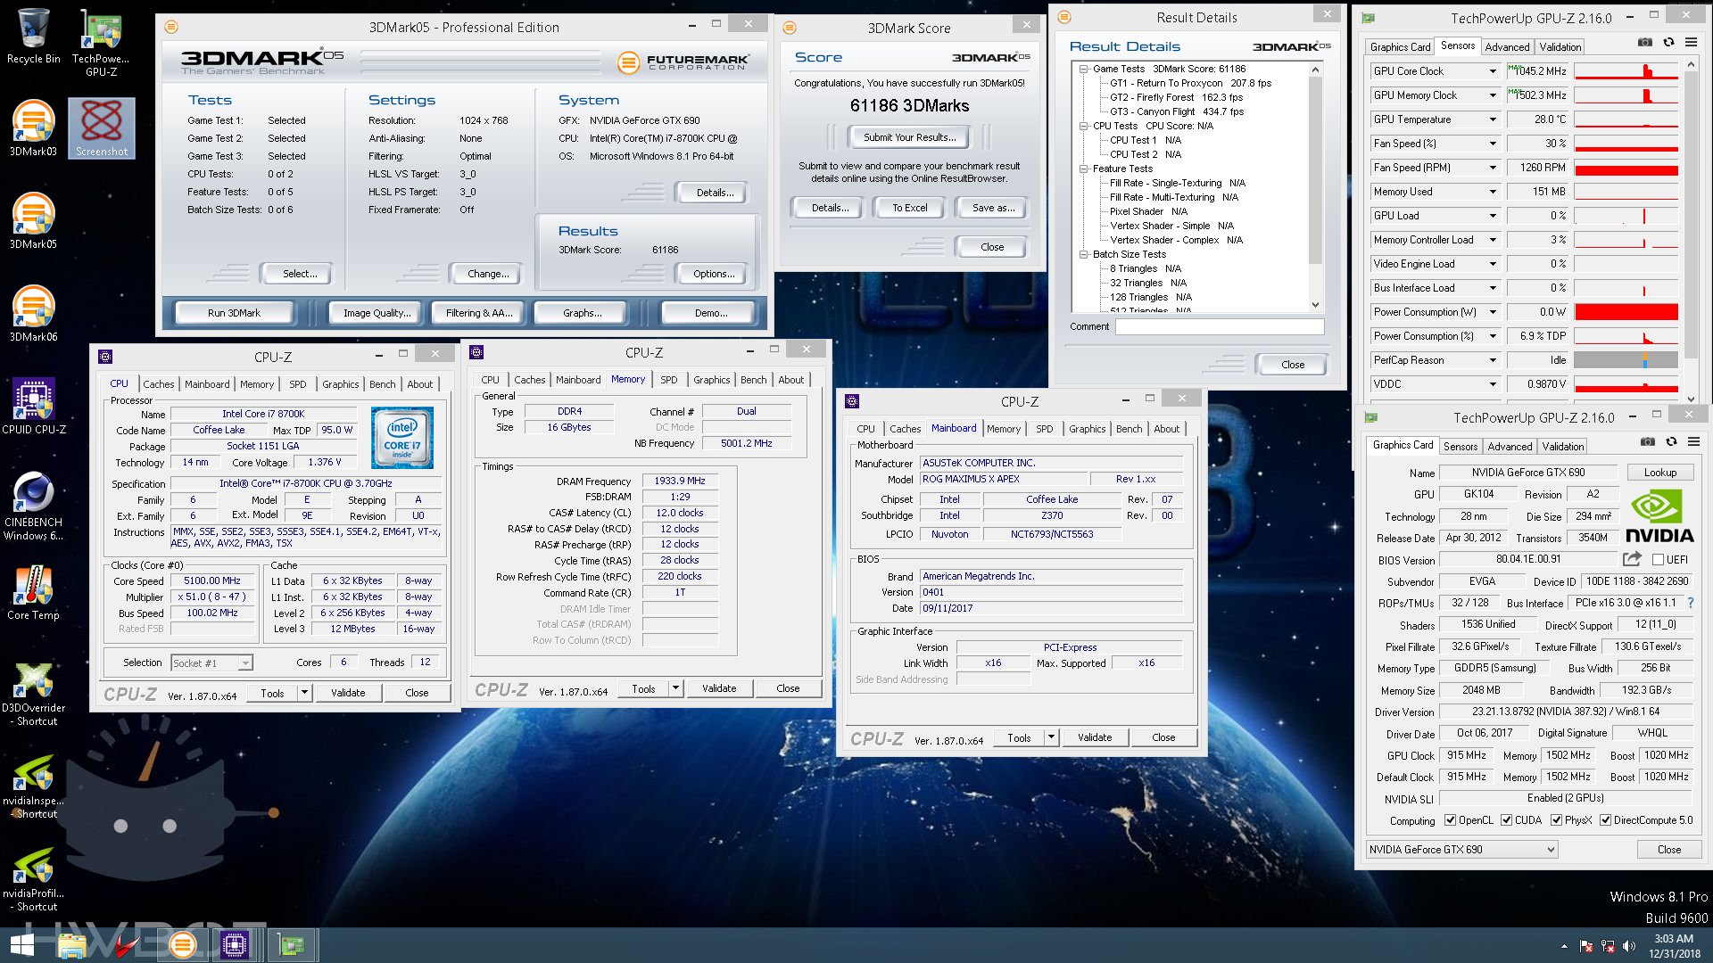Launch 3DMark06 desktop icon
Screen dimensions: 1713x963
click(34, 315)
